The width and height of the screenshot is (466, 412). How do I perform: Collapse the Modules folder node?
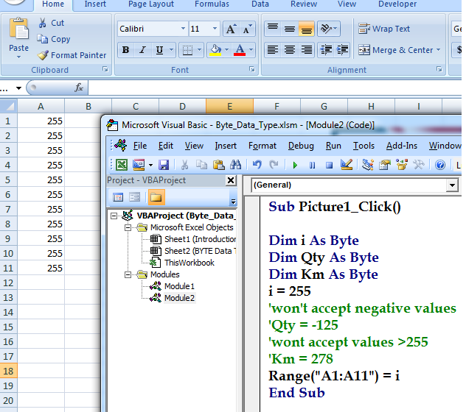coord(128,274)
